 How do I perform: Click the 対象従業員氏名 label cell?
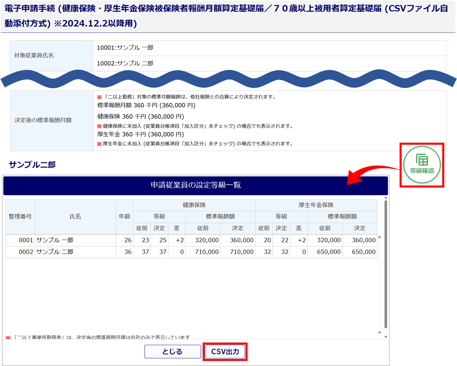[34, 56]
